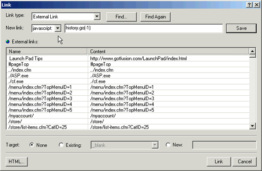The height and width of the screenshot is (171, 262).
Task: Click the ./ASP.exe content cell
Action: pyautogui.click(x=169, y=76)
